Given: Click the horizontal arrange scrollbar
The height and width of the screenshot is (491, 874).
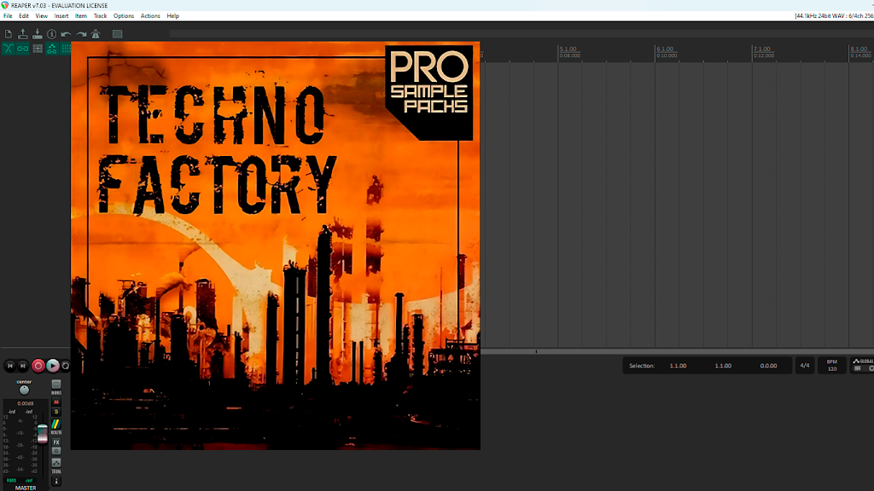Looking at the screenshot, I should [677, 352].
